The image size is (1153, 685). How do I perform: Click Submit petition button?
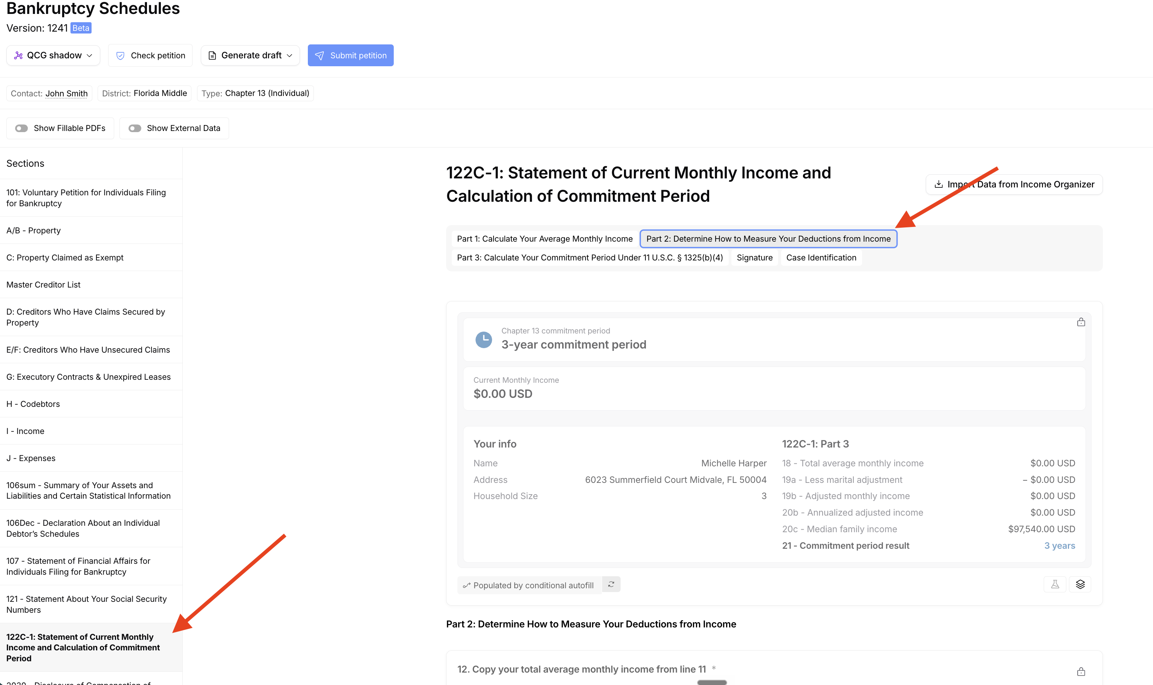pyautogui.click(x=351, y=55)
